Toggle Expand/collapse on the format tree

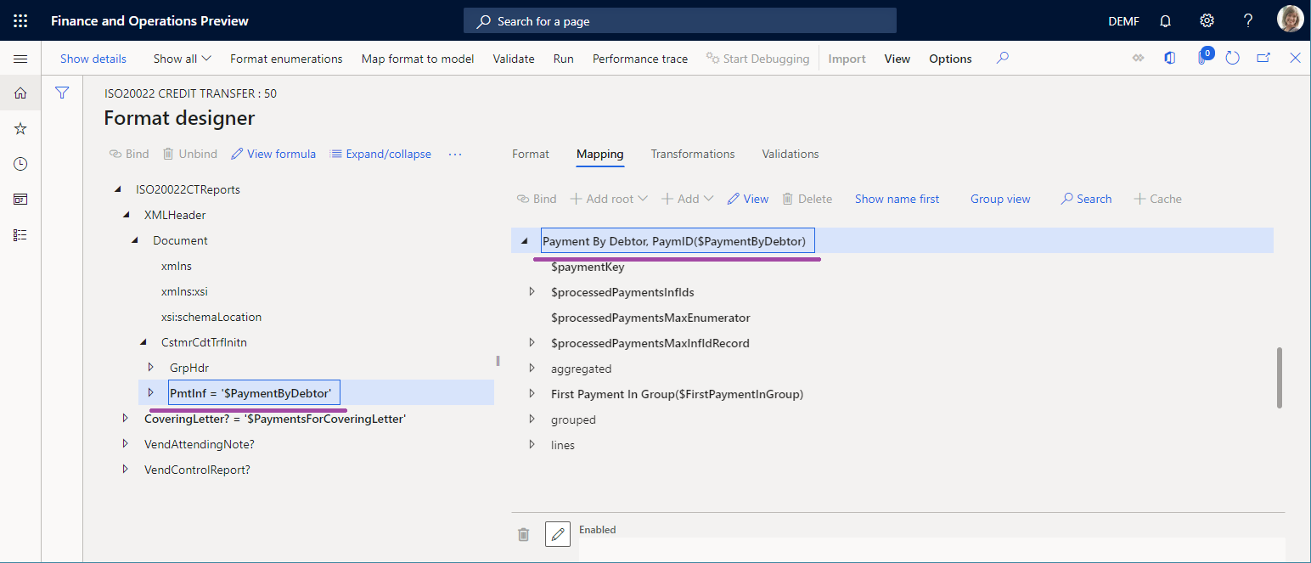click(x=380, y=154)
